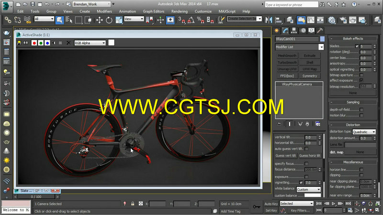The height and width of the screenshot is (215, 383).
Task: Switch to the Modify command panel
Action: click(285, 31)
